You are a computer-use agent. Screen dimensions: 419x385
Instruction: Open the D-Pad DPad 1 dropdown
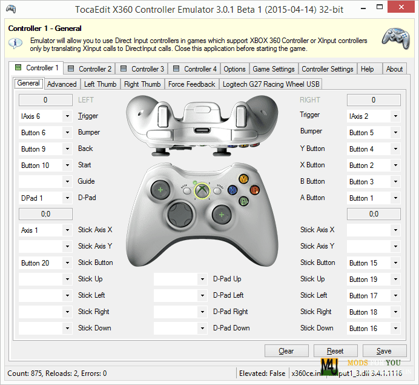pyautogui.click(x=67, y=198)
